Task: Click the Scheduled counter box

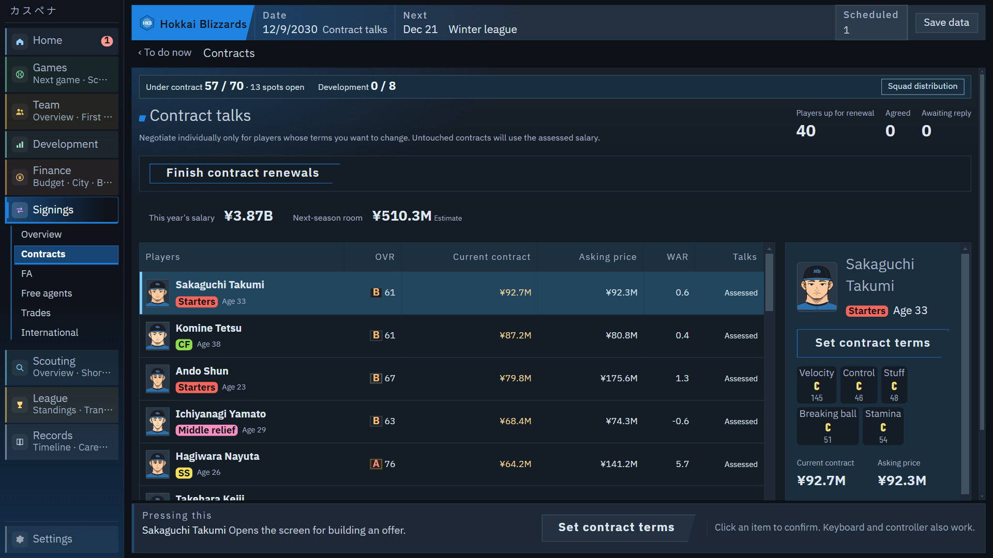Action: tap(871, 23)
